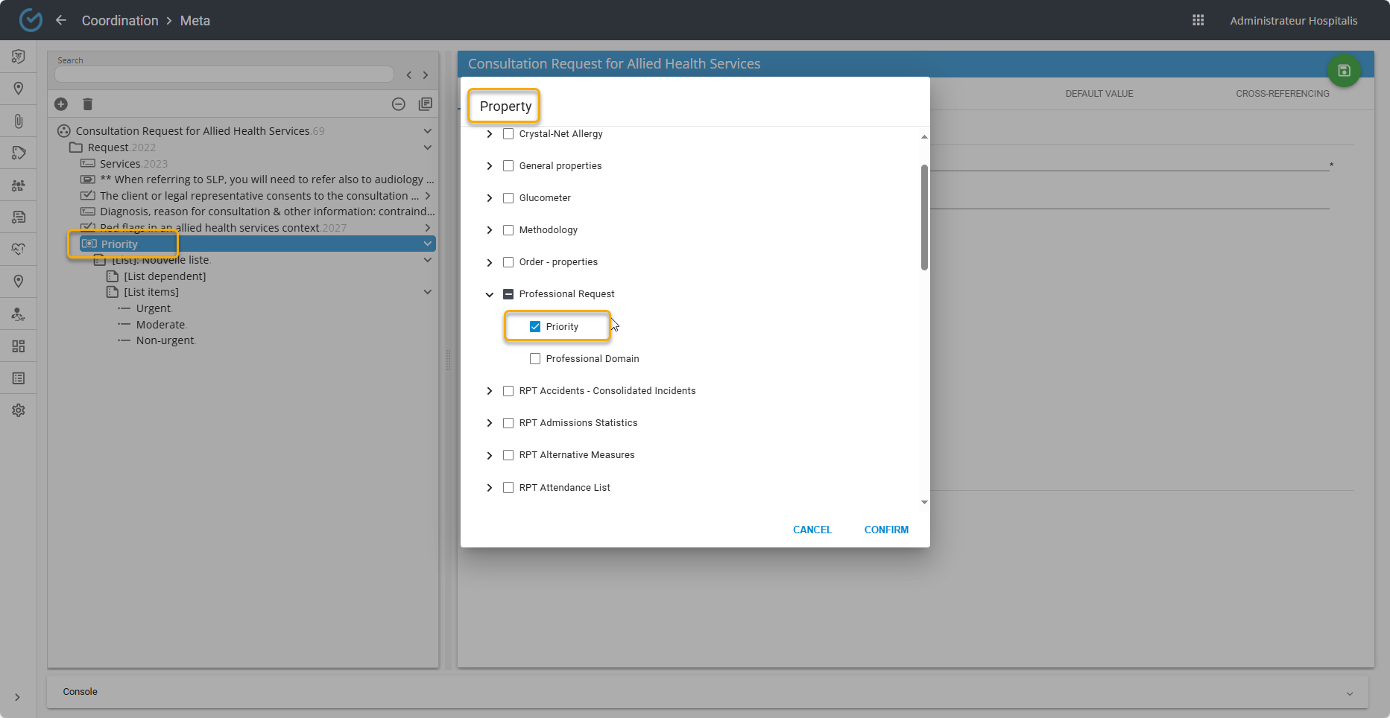This screenshot has height=718, width=1390.
Task: Open the settings gear in sidebar
Action: [19, 410]
